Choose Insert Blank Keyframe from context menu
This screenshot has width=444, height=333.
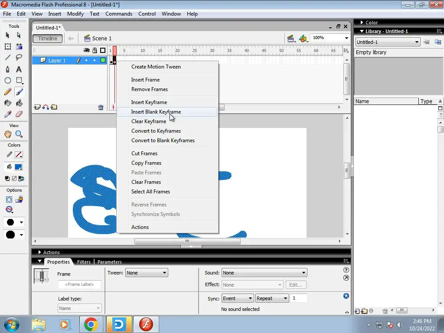[x=167, y=112]
